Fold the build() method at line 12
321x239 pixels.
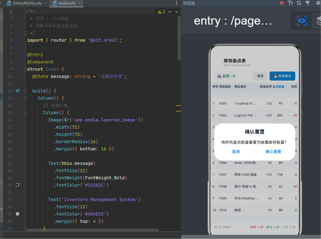click(x=25, y=91)
